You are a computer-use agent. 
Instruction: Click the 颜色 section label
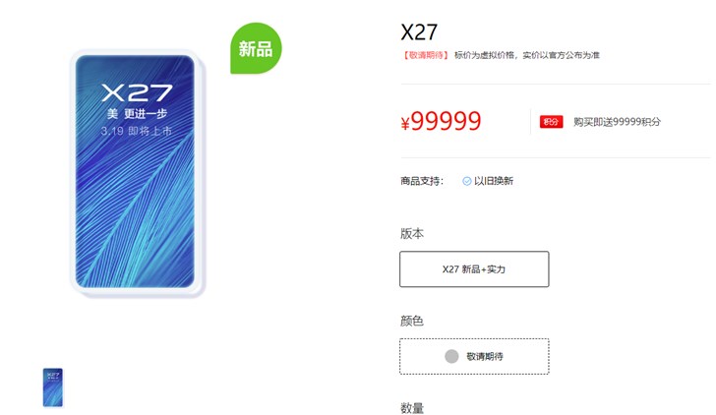click(412, 321)
